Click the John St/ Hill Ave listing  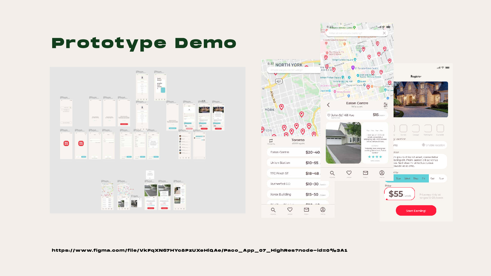click(x=357, y=115)
